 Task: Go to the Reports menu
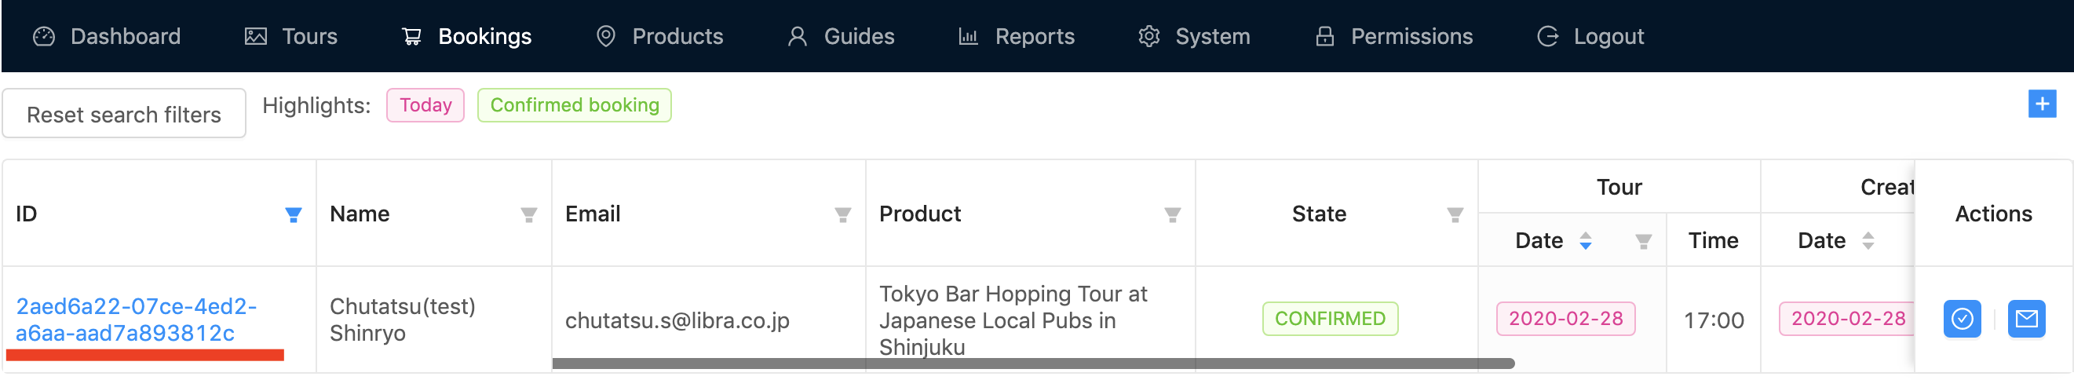click(x=1017, y=36)
